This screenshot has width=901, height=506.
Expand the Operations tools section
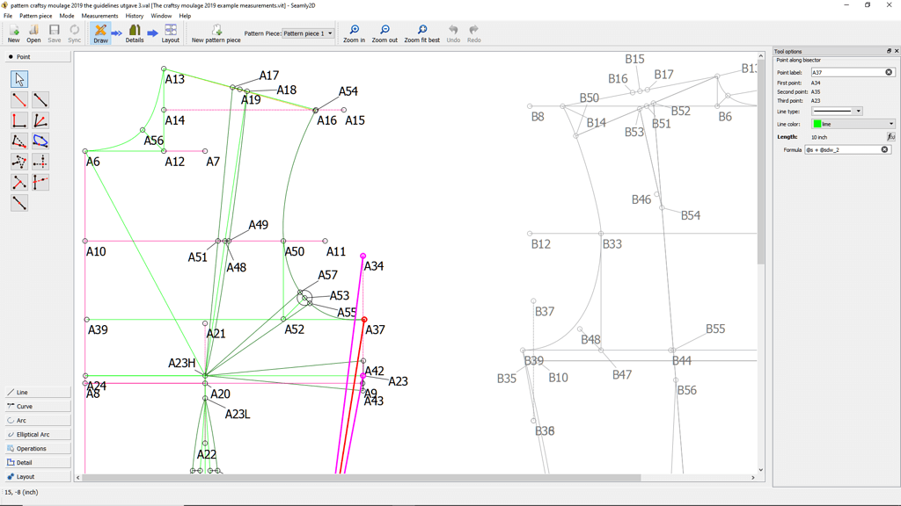click(37, 449)
